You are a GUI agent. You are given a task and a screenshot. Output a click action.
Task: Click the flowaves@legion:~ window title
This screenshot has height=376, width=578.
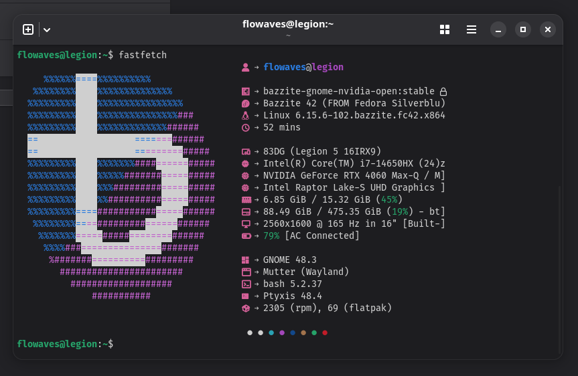tap(288, 24)
